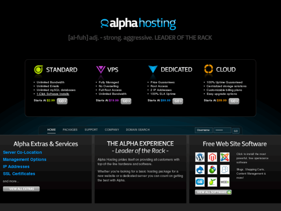Click the STANDARD plan heading
The image size is (281, 211).
62,70
